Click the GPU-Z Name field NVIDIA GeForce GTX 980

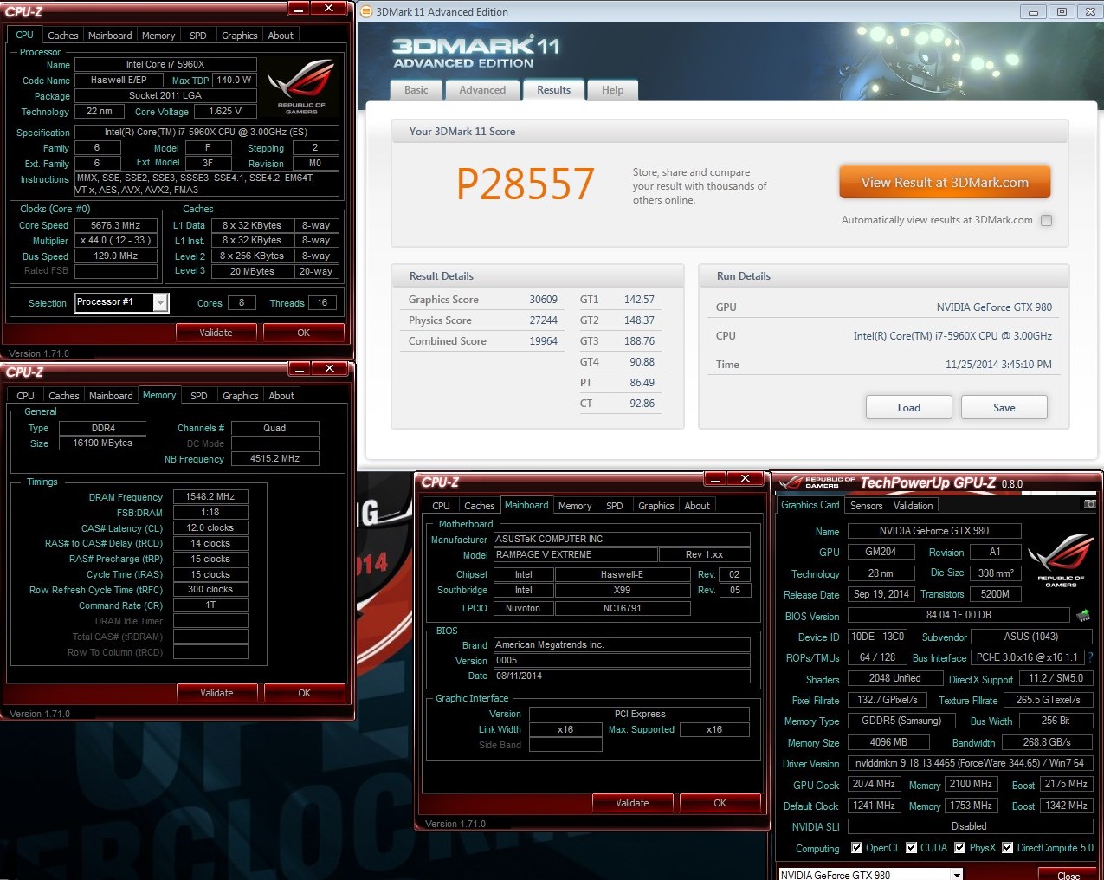coord(934,531)
